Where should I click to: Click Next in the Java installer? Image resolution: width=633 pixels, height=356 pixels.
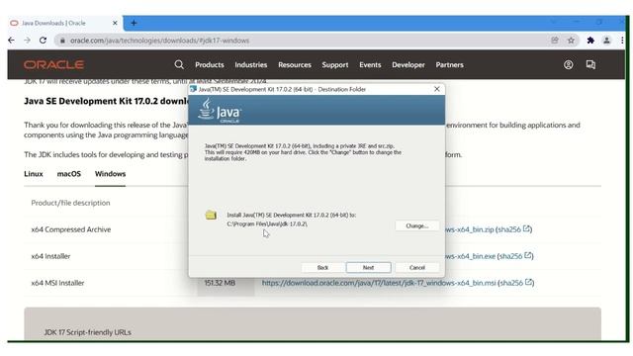tap(368, 267)
